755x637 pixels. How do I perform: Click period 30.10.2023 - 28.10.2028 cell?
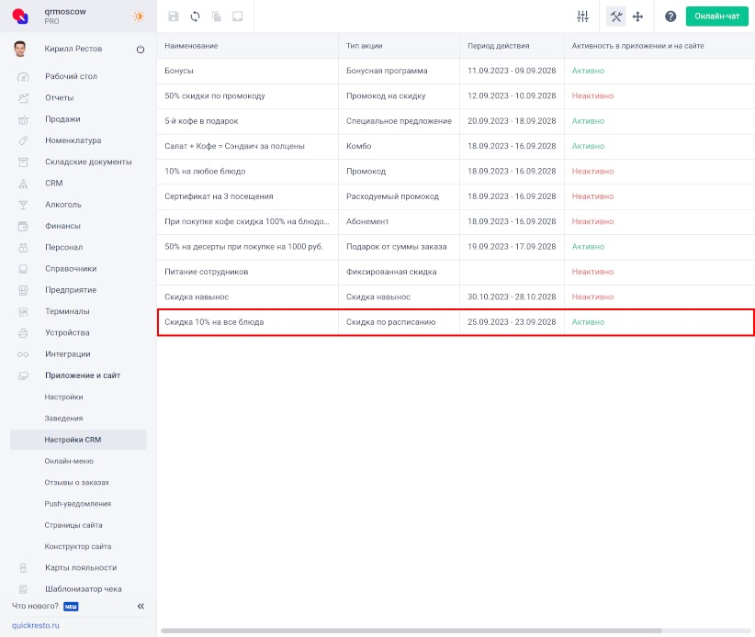point(512,296)
